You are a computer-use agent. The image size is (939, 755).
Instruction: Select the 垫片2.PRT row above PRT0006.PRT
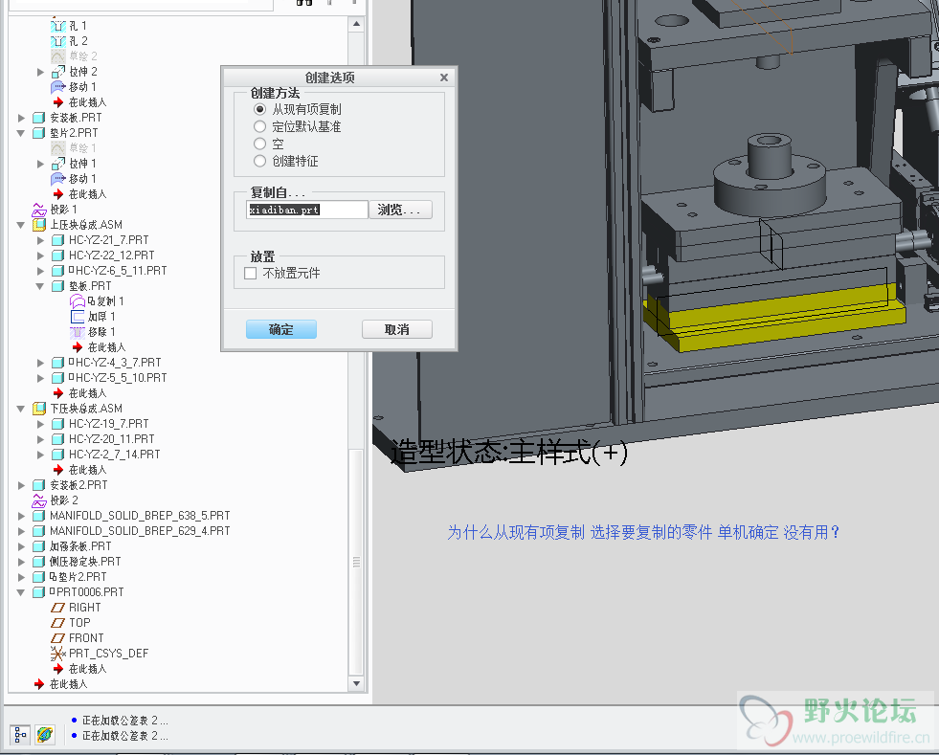pos(78,577)
